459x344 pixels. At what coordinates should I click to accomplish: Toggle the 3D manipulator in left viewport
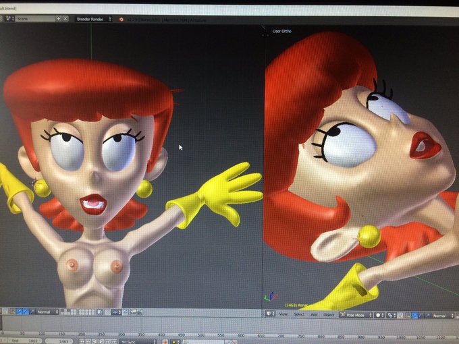[x=13, y=312]
